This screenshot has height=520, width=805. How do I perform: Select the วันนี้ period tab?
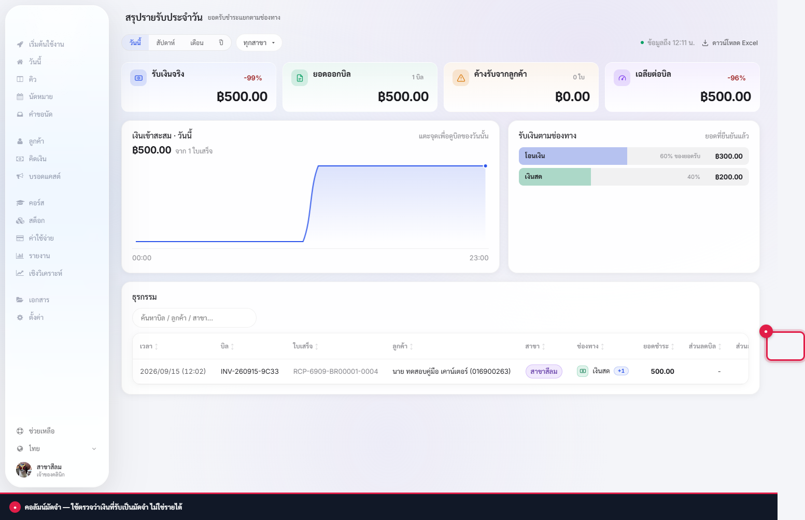click(135, 43)
